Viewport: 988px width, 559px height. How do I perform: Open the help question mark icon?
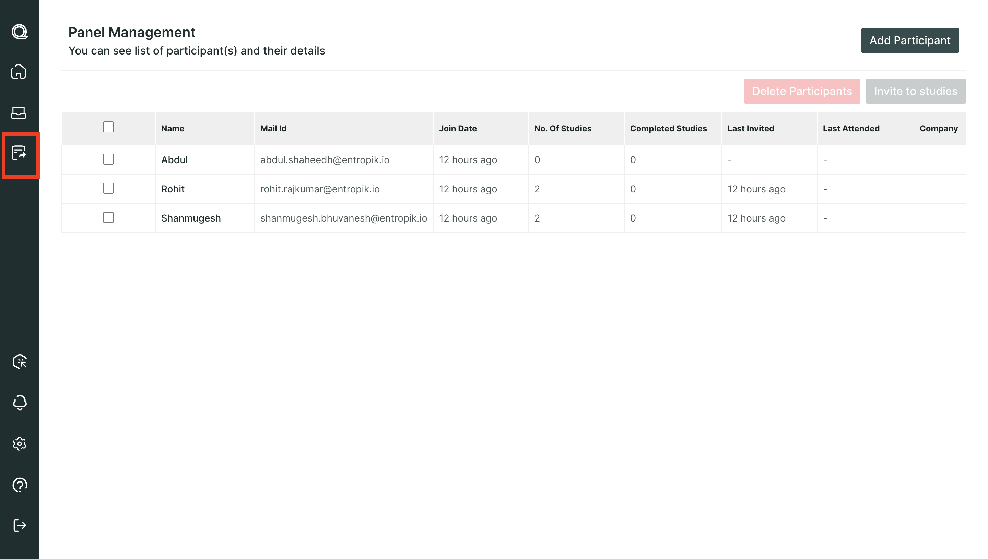tap(20, 485)
